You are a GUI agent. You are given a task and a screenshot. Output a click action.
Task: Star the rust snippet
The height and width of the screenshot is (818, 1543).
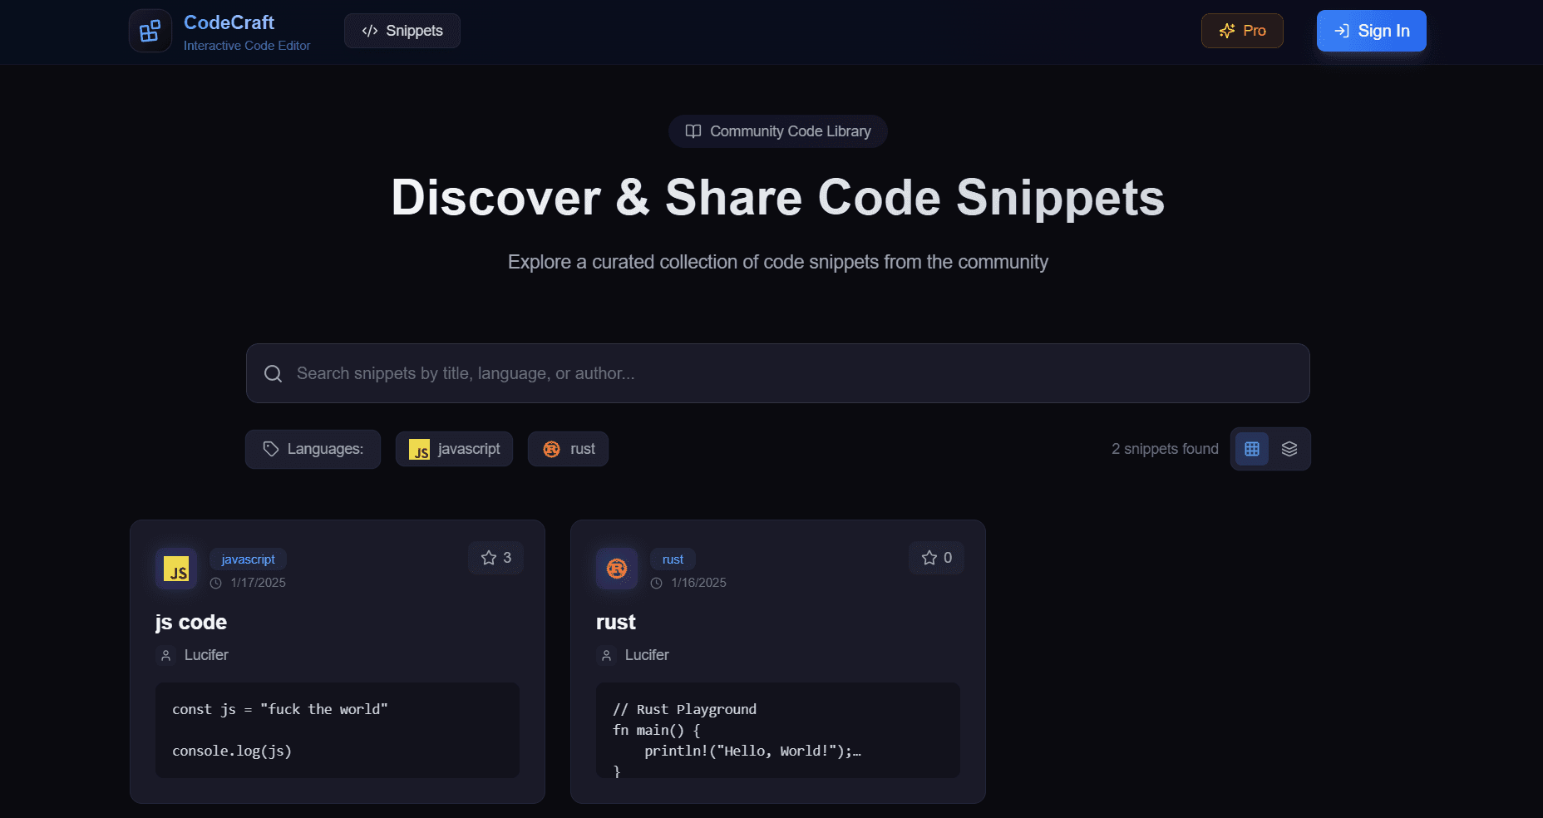click(x=936, y=558)
